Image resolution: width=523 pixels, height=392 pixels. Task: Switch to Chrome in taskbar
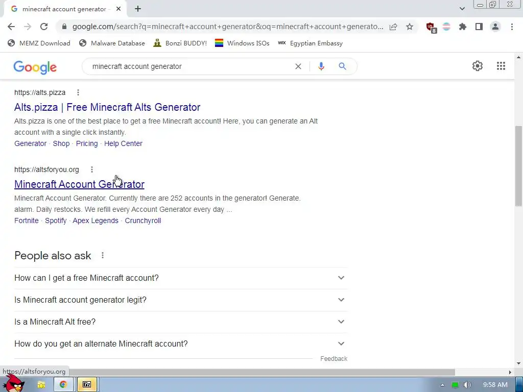[x=63, y=385]
